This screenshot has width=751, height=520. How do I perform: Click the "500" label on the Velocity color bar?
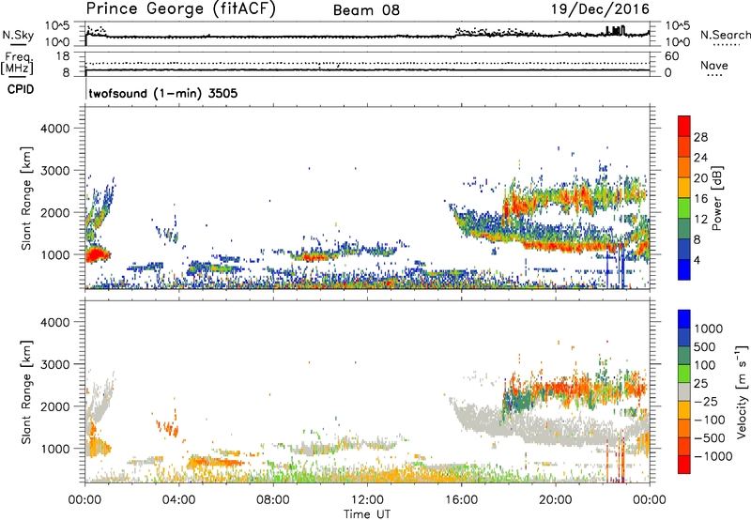pyautogui.click(x=705, y=347)
